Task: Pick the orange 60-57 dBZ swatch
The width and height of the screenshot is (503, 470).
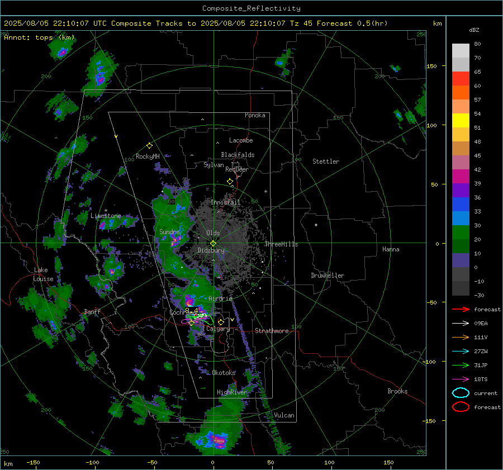Action: (x=461, y=93)
